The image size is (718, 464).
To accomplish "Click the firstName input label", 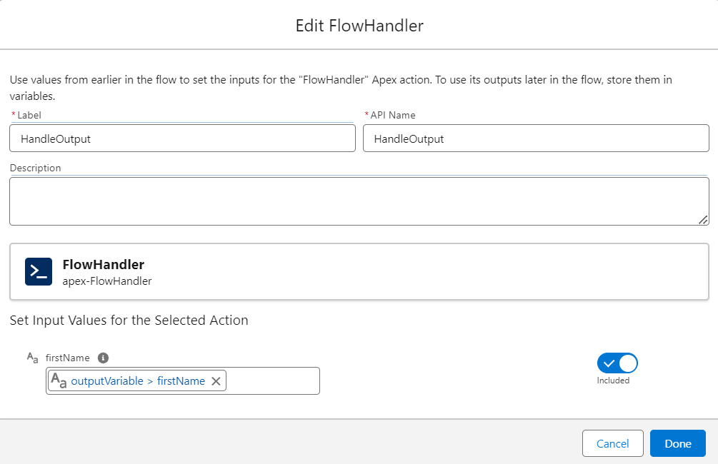I will [x=69, y=358].
